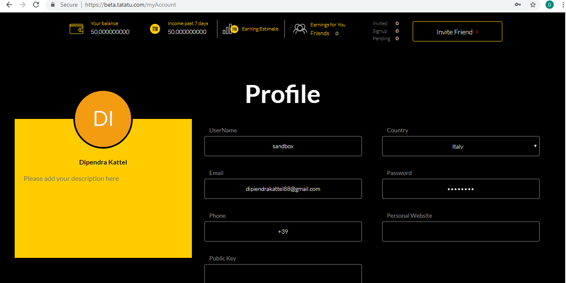This screenshot has width=566, height=283.
Task: Click the friends group icon
Action: coord(300,29)
